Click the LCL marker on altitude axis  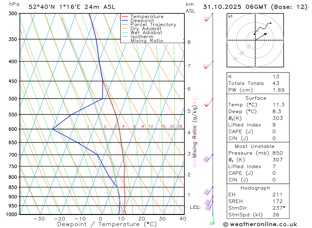click(x=195, y=207)
